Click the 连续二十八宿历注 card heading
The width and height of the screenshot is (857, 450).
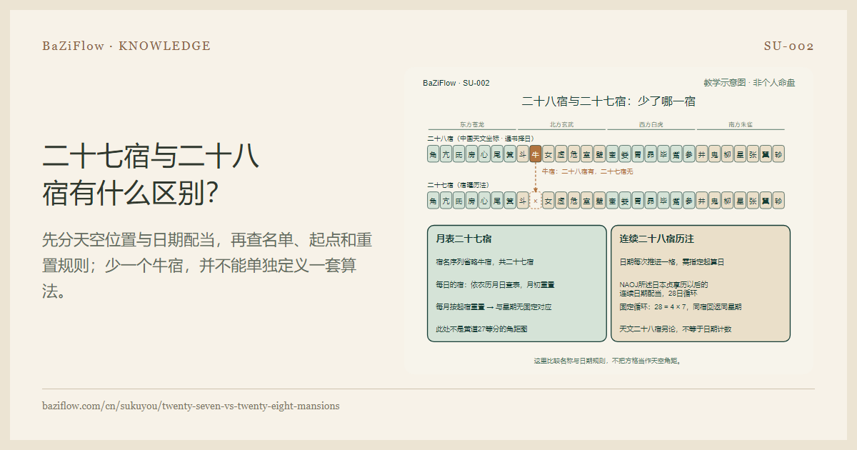[656, 239]
